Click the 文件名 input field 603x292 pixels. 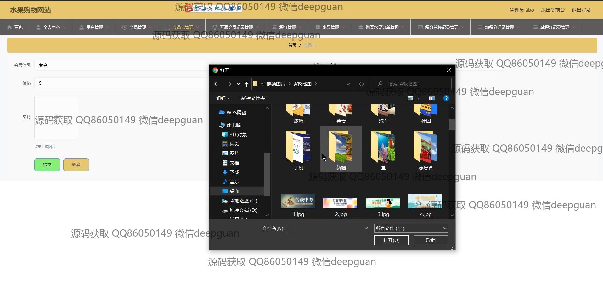pos(325,228)
